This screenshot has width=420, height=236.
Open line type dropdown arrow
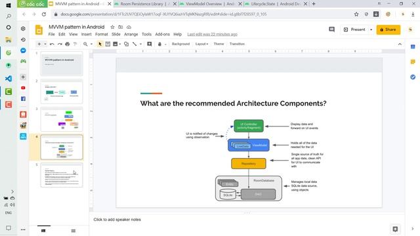pos(140,44)
